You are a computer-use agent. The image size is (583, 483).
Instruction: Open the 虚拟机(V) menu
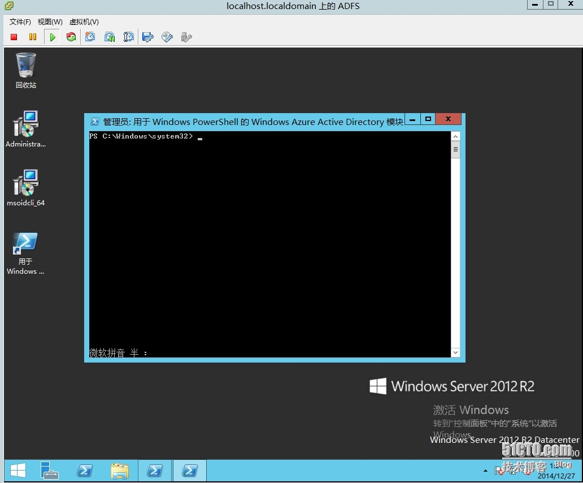click(x=84, y=22)
